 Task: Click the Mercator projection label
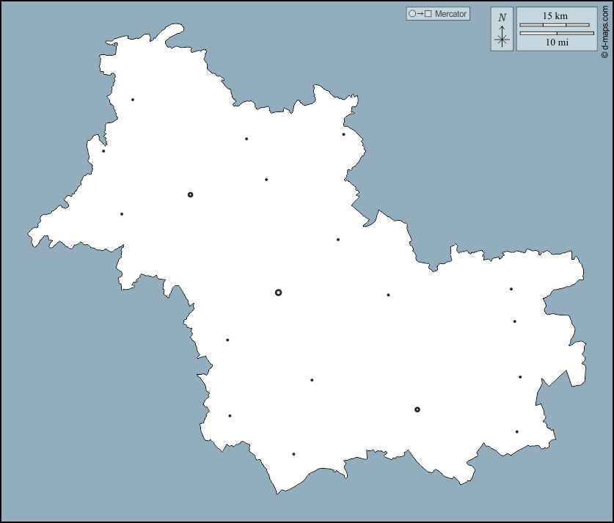tap(450, 14)
